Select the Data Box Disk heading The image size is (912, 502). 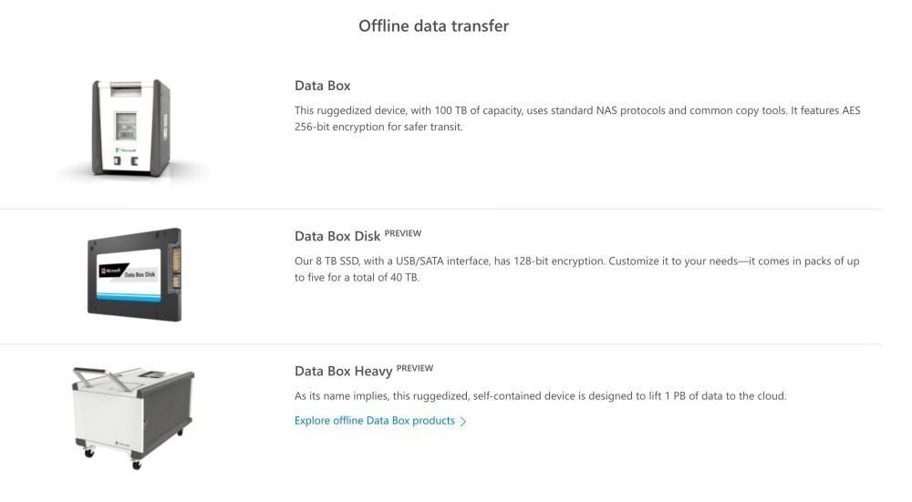pyautogui.click(x=337, y=236)
